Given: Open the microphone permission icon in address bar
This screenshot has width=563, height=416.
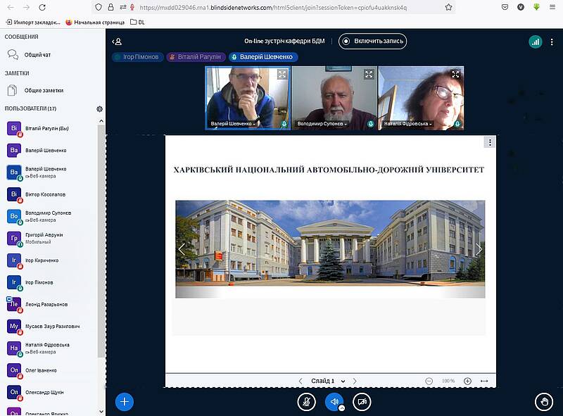Looking at the screenshot, I should tap(132, 7).
